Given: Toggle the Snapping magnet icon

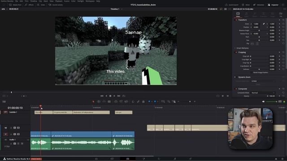Looking at the screenshot, I should [x=133, y=102].
